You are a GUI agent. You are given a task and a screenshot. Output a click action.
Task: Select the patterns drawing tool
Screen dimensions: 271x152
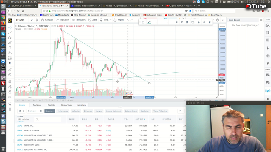(10, 53)
